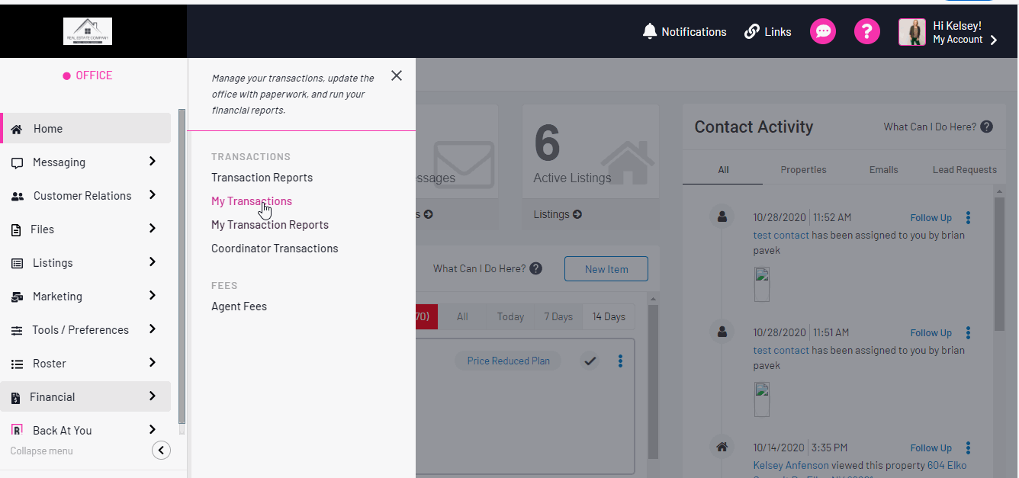Open the pink chat bubble icon
This screenshot has width=1019, height=478.
tap(823, 31)
